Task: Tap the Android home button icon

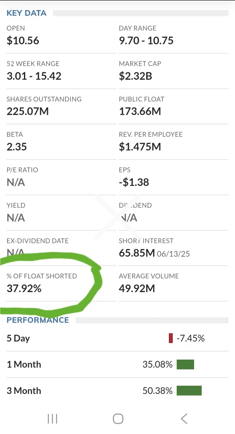Action: click(118, 419)
